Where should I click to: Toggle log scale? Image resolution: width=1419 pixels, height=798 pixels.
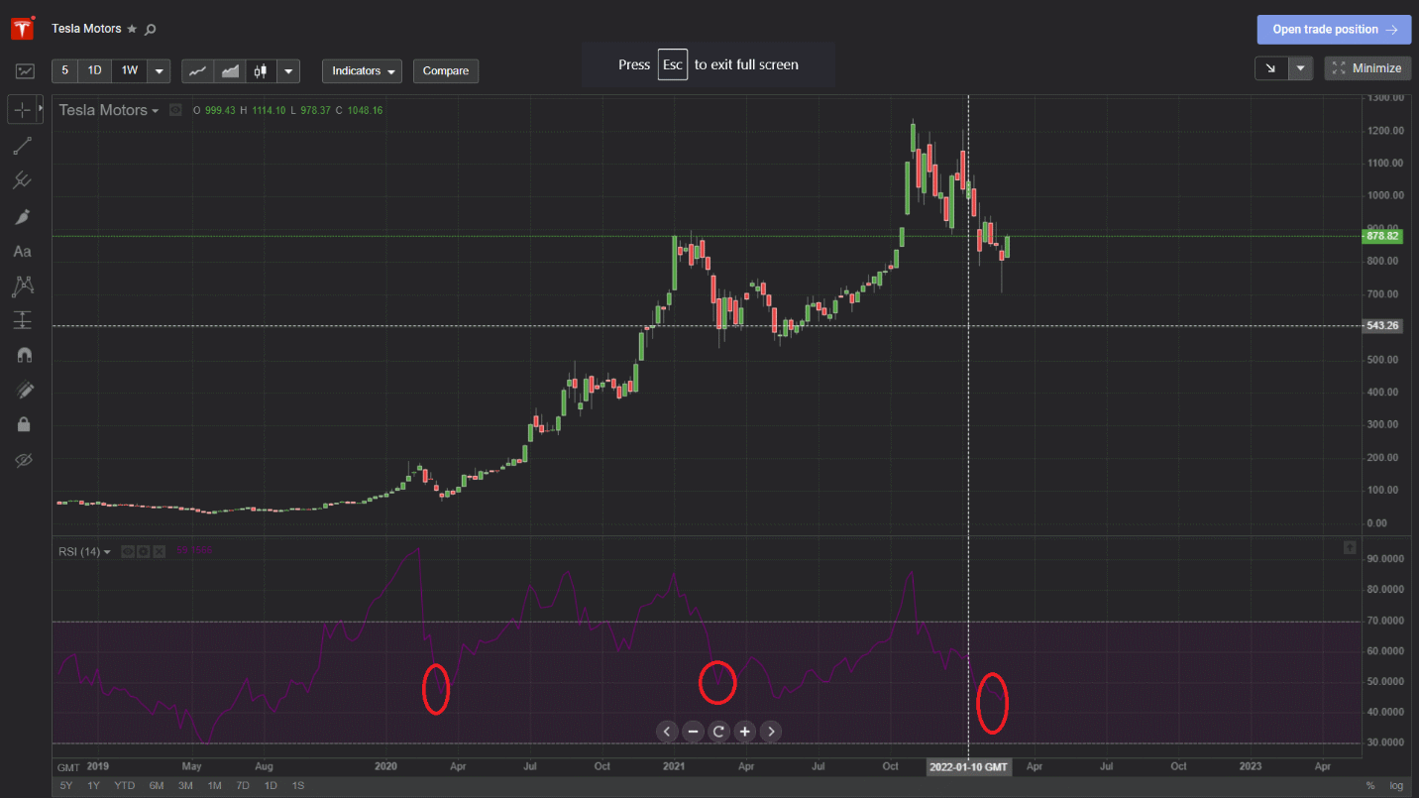(x=1396, y=786)
